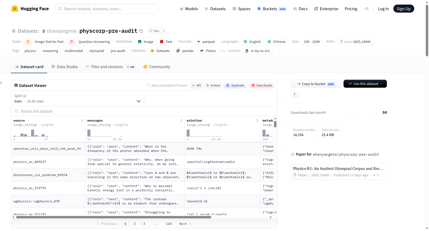Open Spaces from the navigation bar

click(x=241, y=9)
